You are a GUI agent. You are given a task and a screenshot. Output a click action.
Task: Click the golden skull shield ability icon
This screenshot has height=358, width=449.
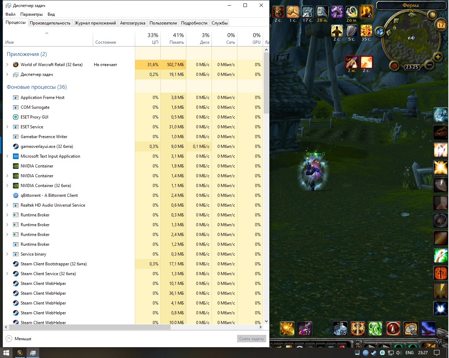(x=287, y=329)
